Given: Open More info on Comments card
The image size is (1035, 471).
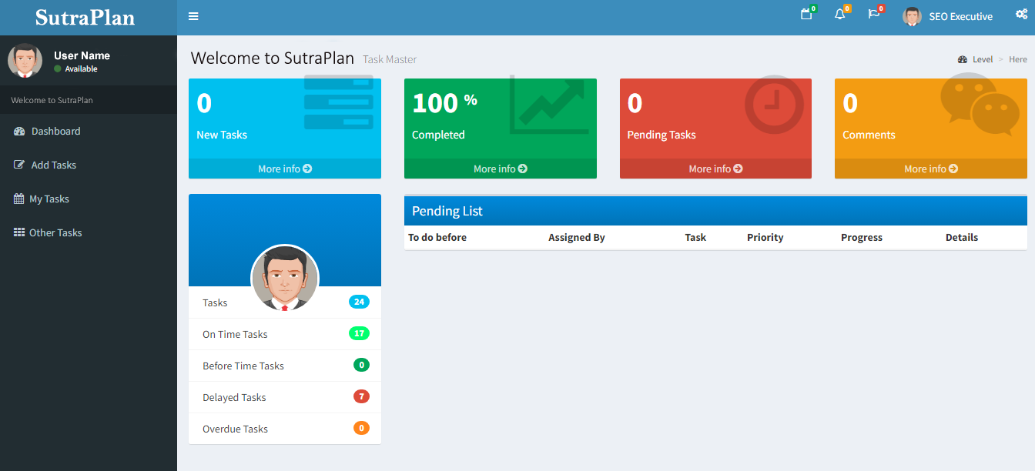Looking at the screenshot, I should [x=931, y=169].
